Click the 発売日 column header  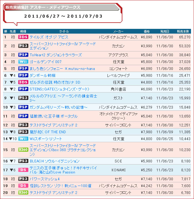click(x=165, y=31)
